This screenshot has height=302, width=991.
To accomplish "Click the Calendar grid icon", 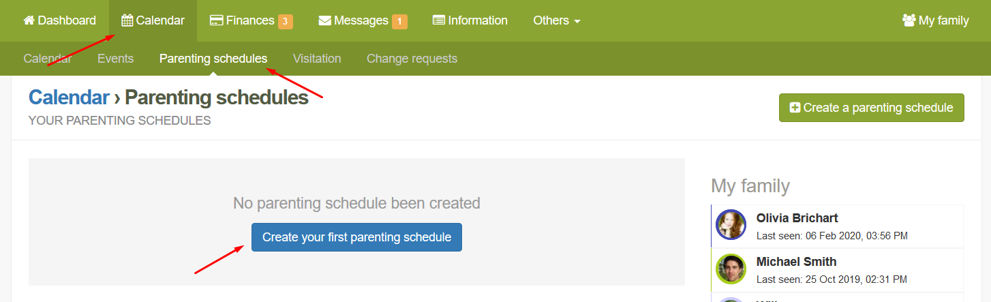I will pos(127,20).
